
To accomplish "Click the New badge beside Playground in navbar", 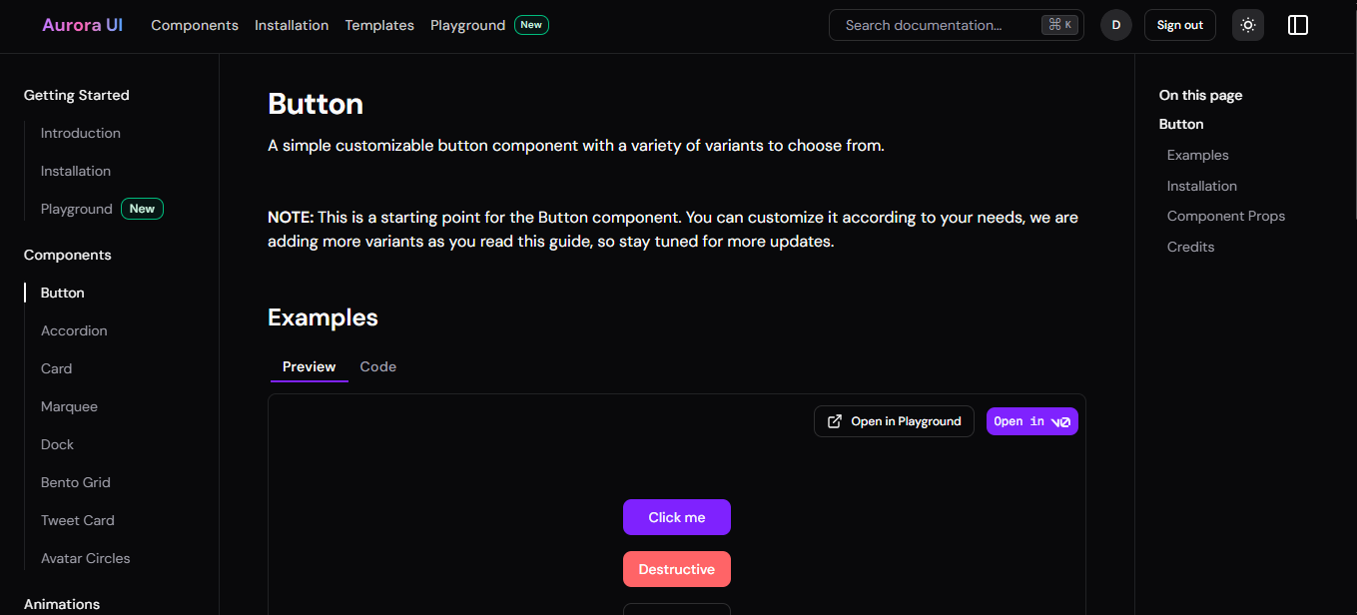I will pyautogui.click(x=531, y=25).
